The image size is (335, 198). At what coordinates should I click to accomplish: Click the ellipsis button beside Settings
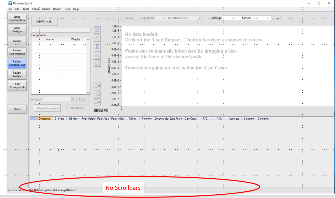pyautogui.click(x=278, y=18)
